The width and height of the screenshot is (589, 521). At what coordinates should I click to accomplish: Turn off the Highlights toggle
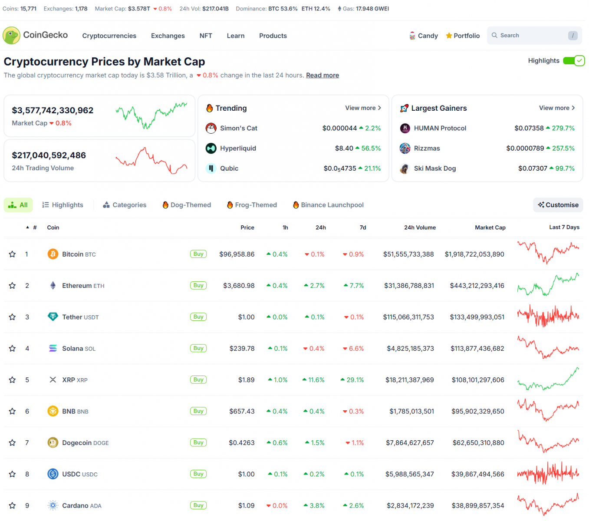click(x=573, y=61)
